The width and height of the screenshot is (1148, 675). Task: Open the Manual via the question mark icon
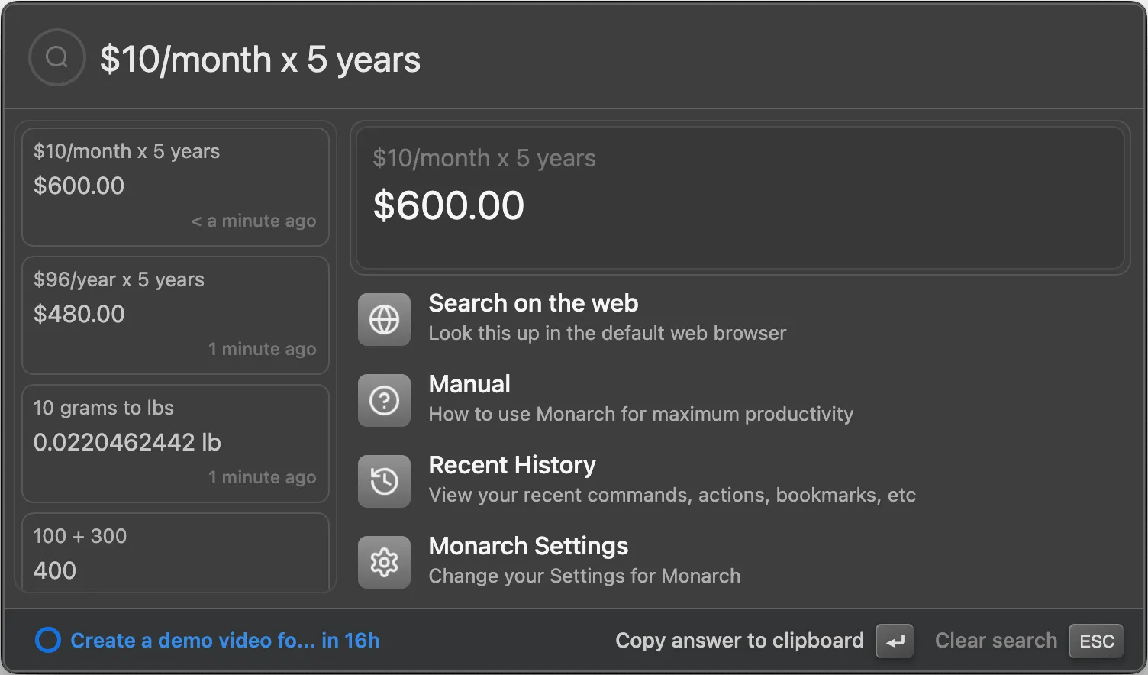(x=384, y=400)
